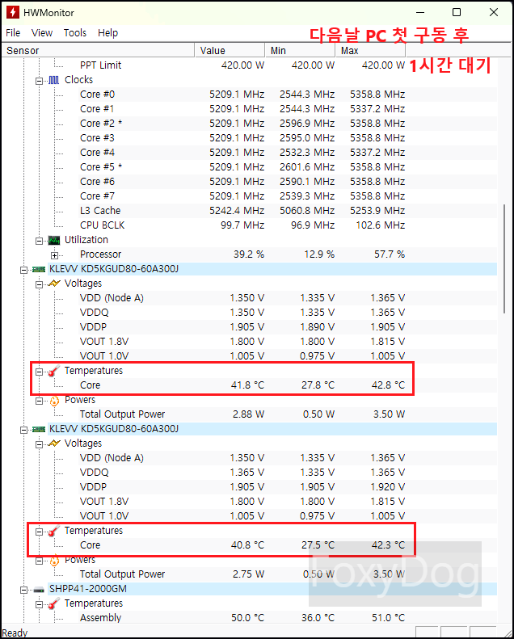
Task: Click the 5253.9 MHz L3 Cache max value
Action: point(377,211)
